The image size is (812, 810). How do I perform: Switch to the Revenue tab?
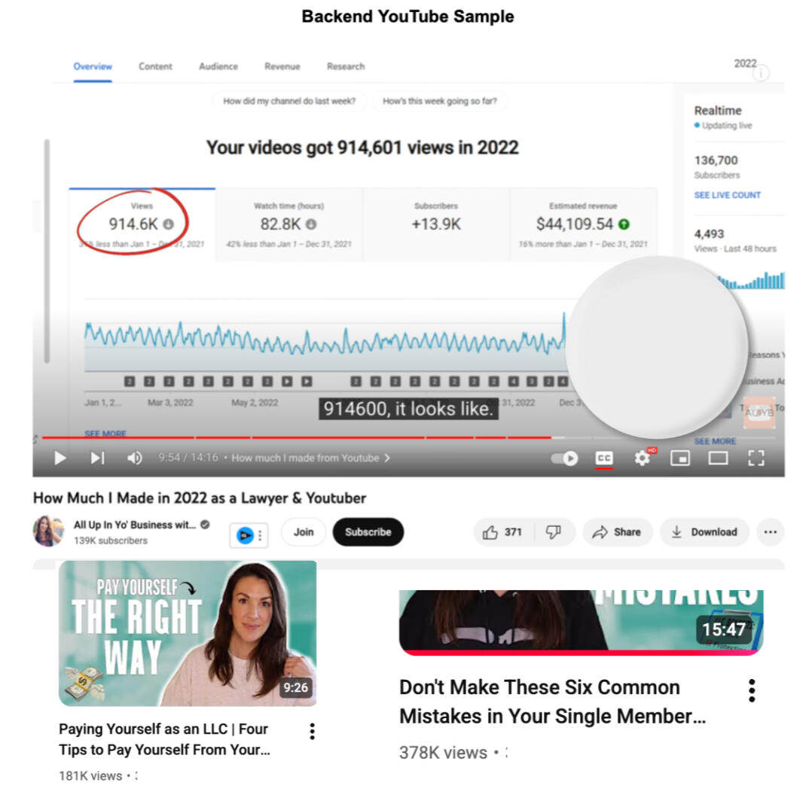pyautogui.click(x=282, y=67)
